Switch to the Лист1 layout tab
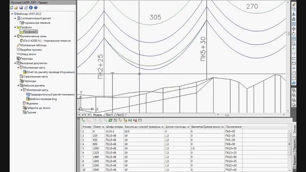This screenshot has height=172, width=306. (109, 115)
